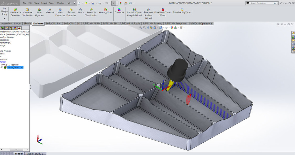Open the SolidCAM manager panel tab icon
Viewport: 295px width, 155px height.
[x=19, y=28]
